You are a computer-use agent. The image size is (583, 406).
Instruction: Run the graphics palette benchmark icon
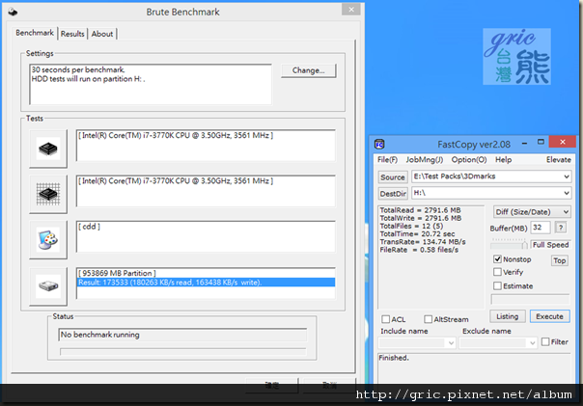tap(48, 240)
